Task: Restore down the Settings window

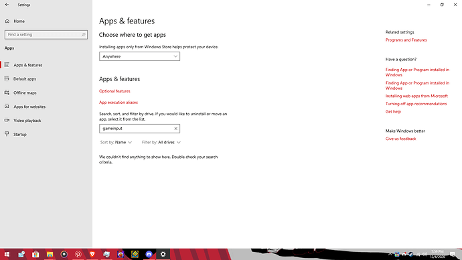Action: point(442,5)
